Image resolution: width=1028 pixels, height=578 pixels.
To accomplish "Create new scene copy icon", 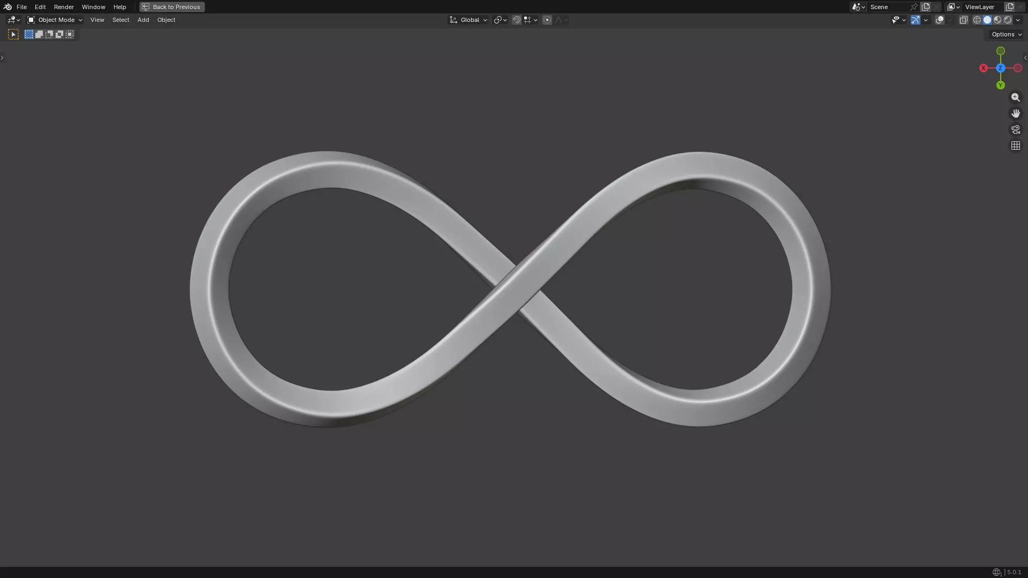I will 926,7.
